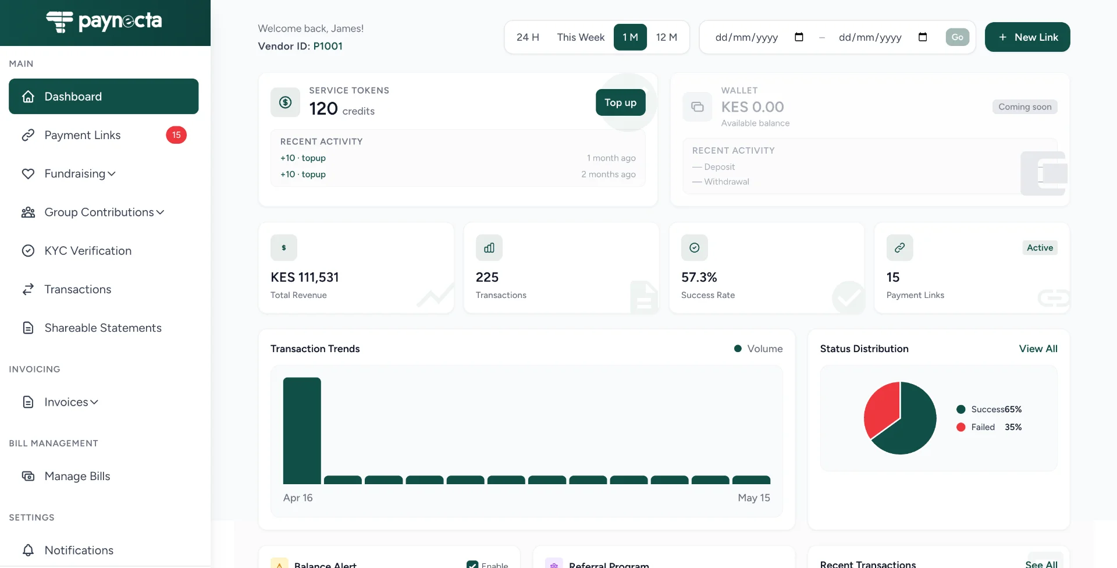Image resolution: width=1117 pixels, height=568 pixels.
Task: Click the Referral Program icon
Action: pos(554,564)
